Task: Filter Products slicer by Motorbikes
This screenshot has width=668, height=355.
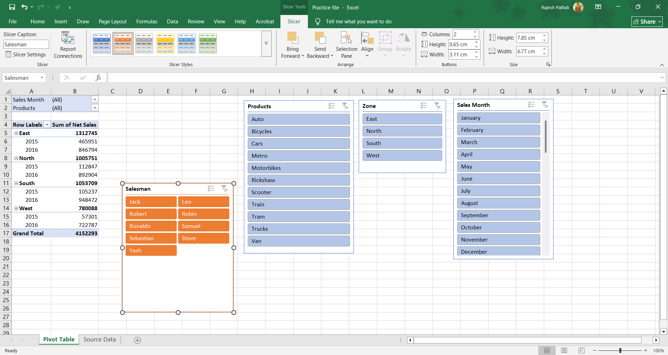Action: point(299,168)
